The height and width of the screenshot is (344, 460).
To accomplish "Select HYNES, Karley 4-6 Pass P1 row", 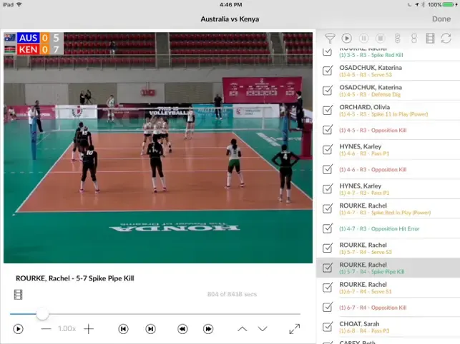I will [388, 150].
